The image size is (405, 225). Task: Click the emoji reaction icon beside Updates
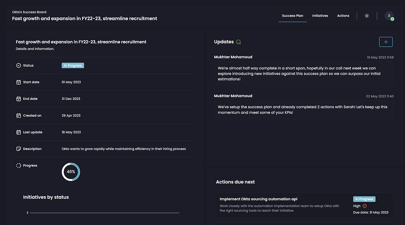click(239, 42)
